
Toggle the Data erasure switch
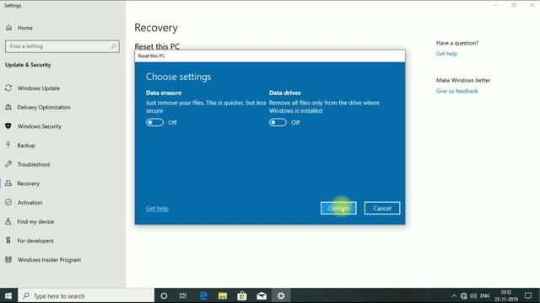click(154, 122)
